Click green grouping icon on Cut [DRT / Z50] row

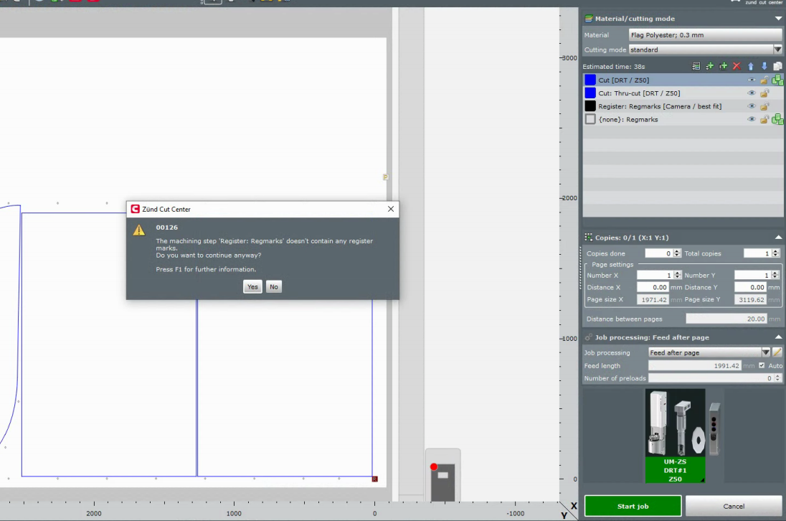[x=777, y=80]
